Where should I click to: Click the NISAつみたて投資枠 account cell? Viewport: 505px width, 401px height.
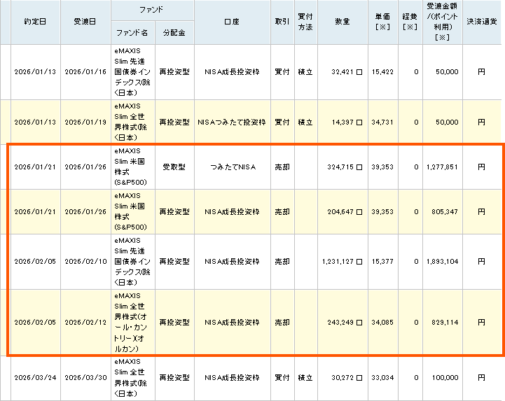tap(232, 122)
